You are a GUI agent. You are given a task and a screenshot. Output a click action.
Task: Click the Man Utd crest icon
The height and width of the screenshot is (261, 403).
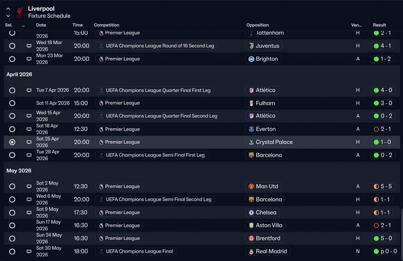251,186
